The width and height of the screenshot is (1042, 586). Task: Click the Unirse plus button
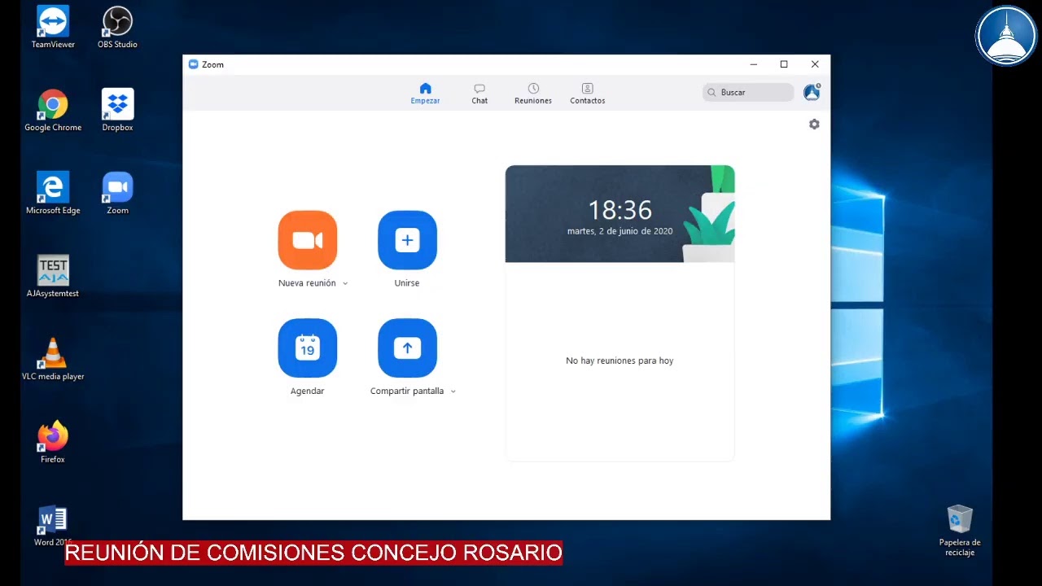point(407,240)
